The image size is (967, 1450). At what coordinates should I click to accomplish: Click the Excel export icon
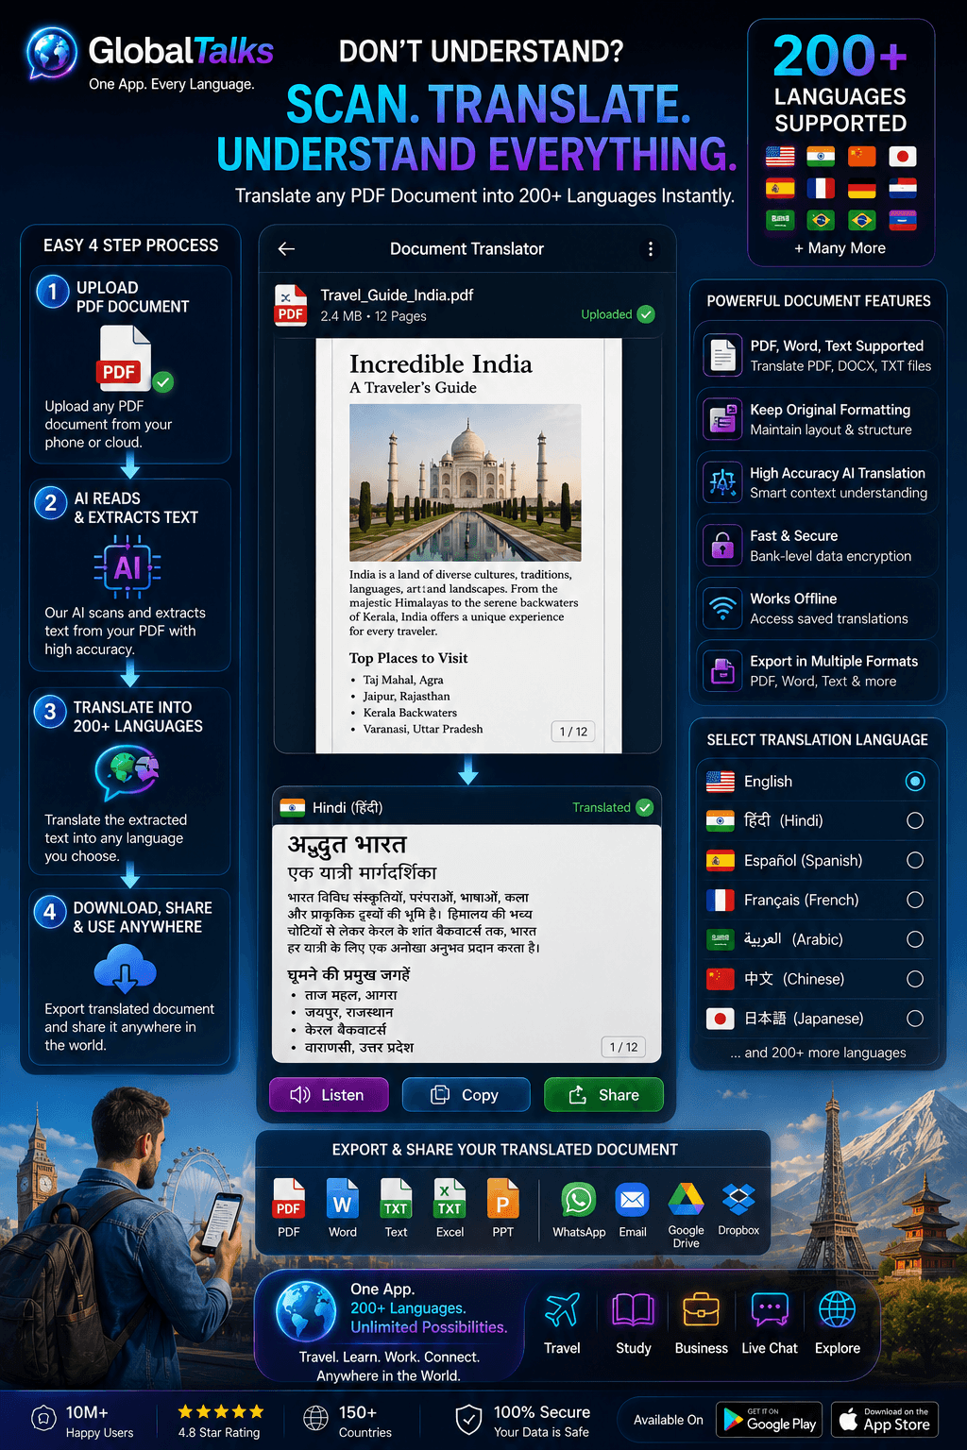click(450, 1199)
